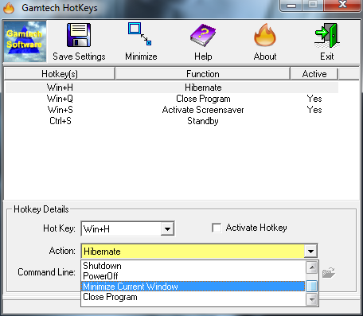Click the Standby function cell
363x316 pixels.
click(x=203, y=121)
